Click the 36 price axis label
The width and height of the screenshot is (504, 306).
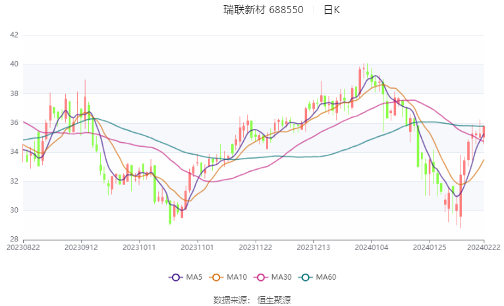click(x=13, y=123)
